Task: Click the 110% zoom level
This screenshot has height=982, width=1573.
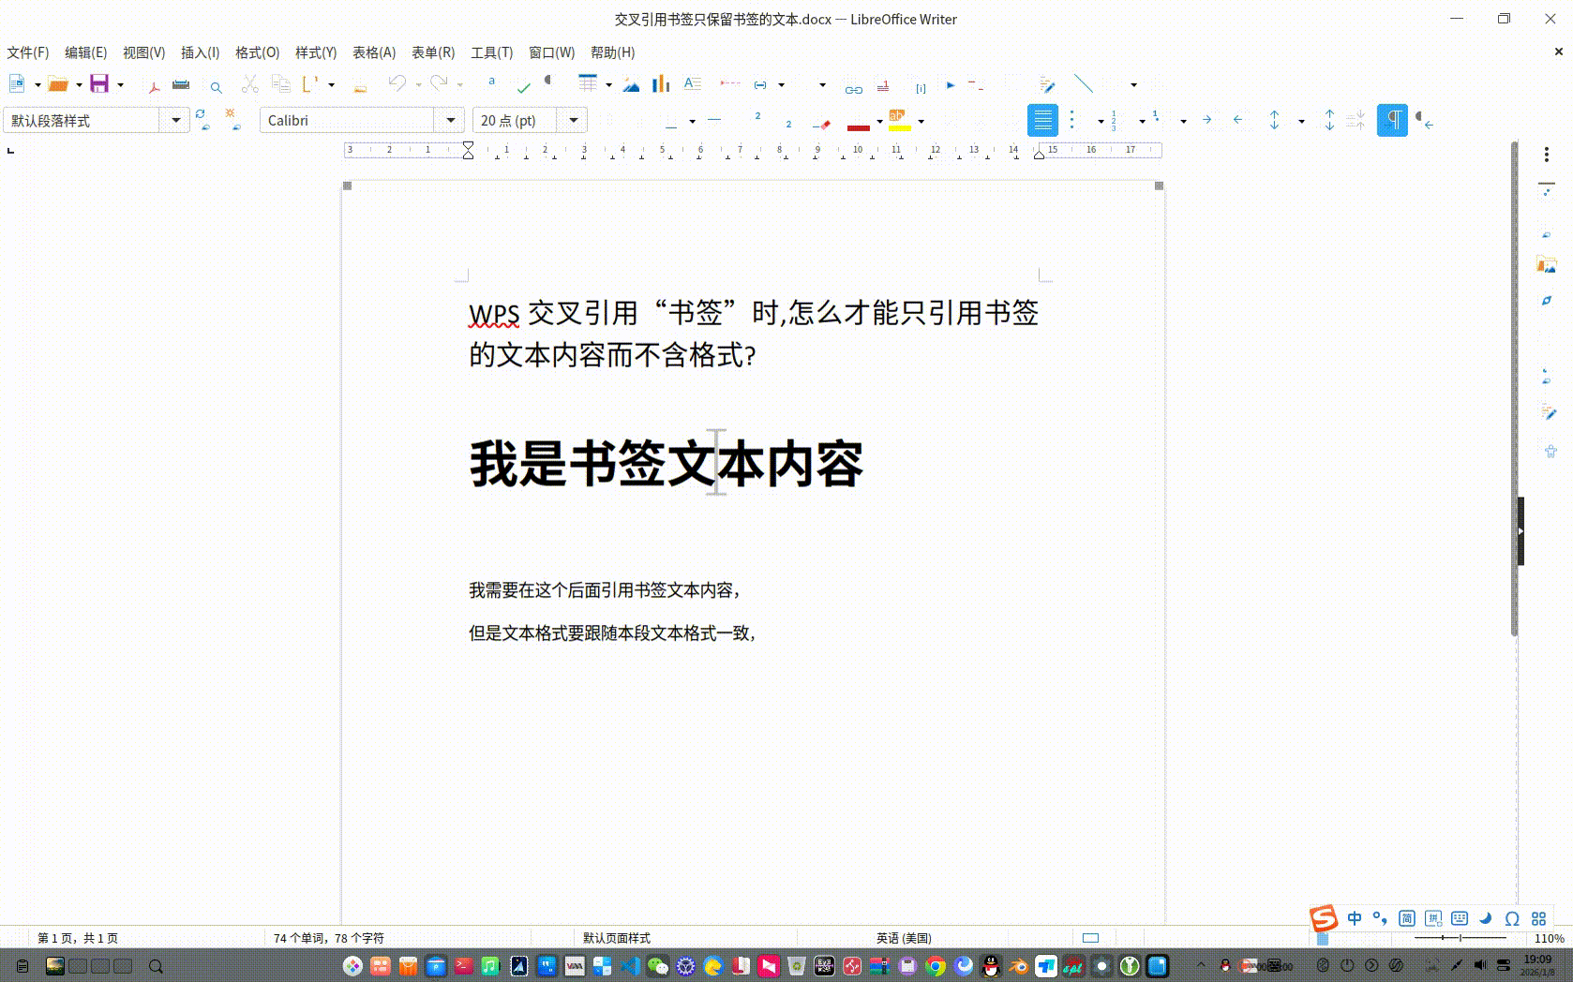Action: tap(1549, 938)
